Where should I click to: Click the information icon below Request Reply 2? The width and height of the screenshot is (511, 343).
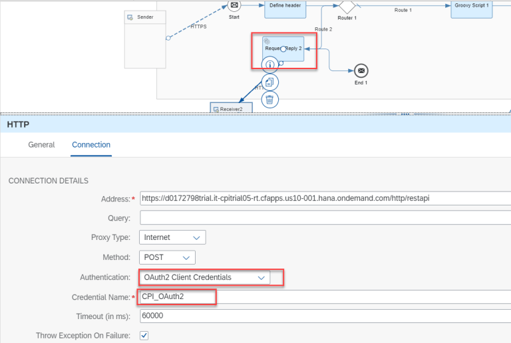[x=269, y=64]
